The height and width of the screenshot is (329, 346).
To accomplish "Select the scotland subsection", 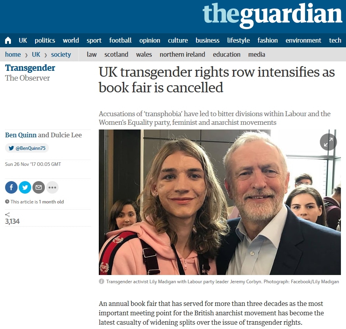I will 116,54.
